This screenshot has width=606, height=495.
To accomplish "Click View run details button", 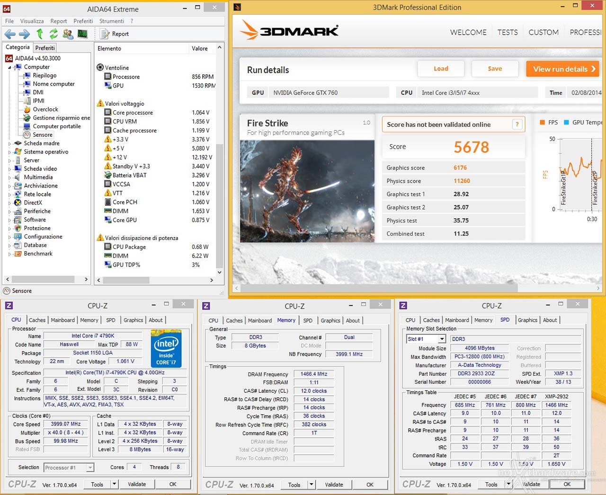I will point(562,69).
